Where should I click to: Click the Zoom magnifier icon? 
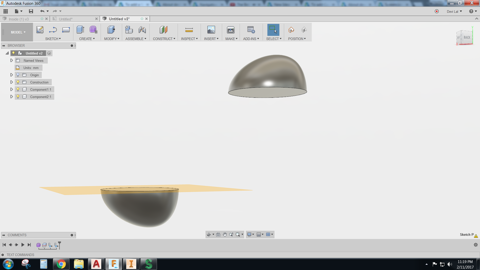point(231,234)
